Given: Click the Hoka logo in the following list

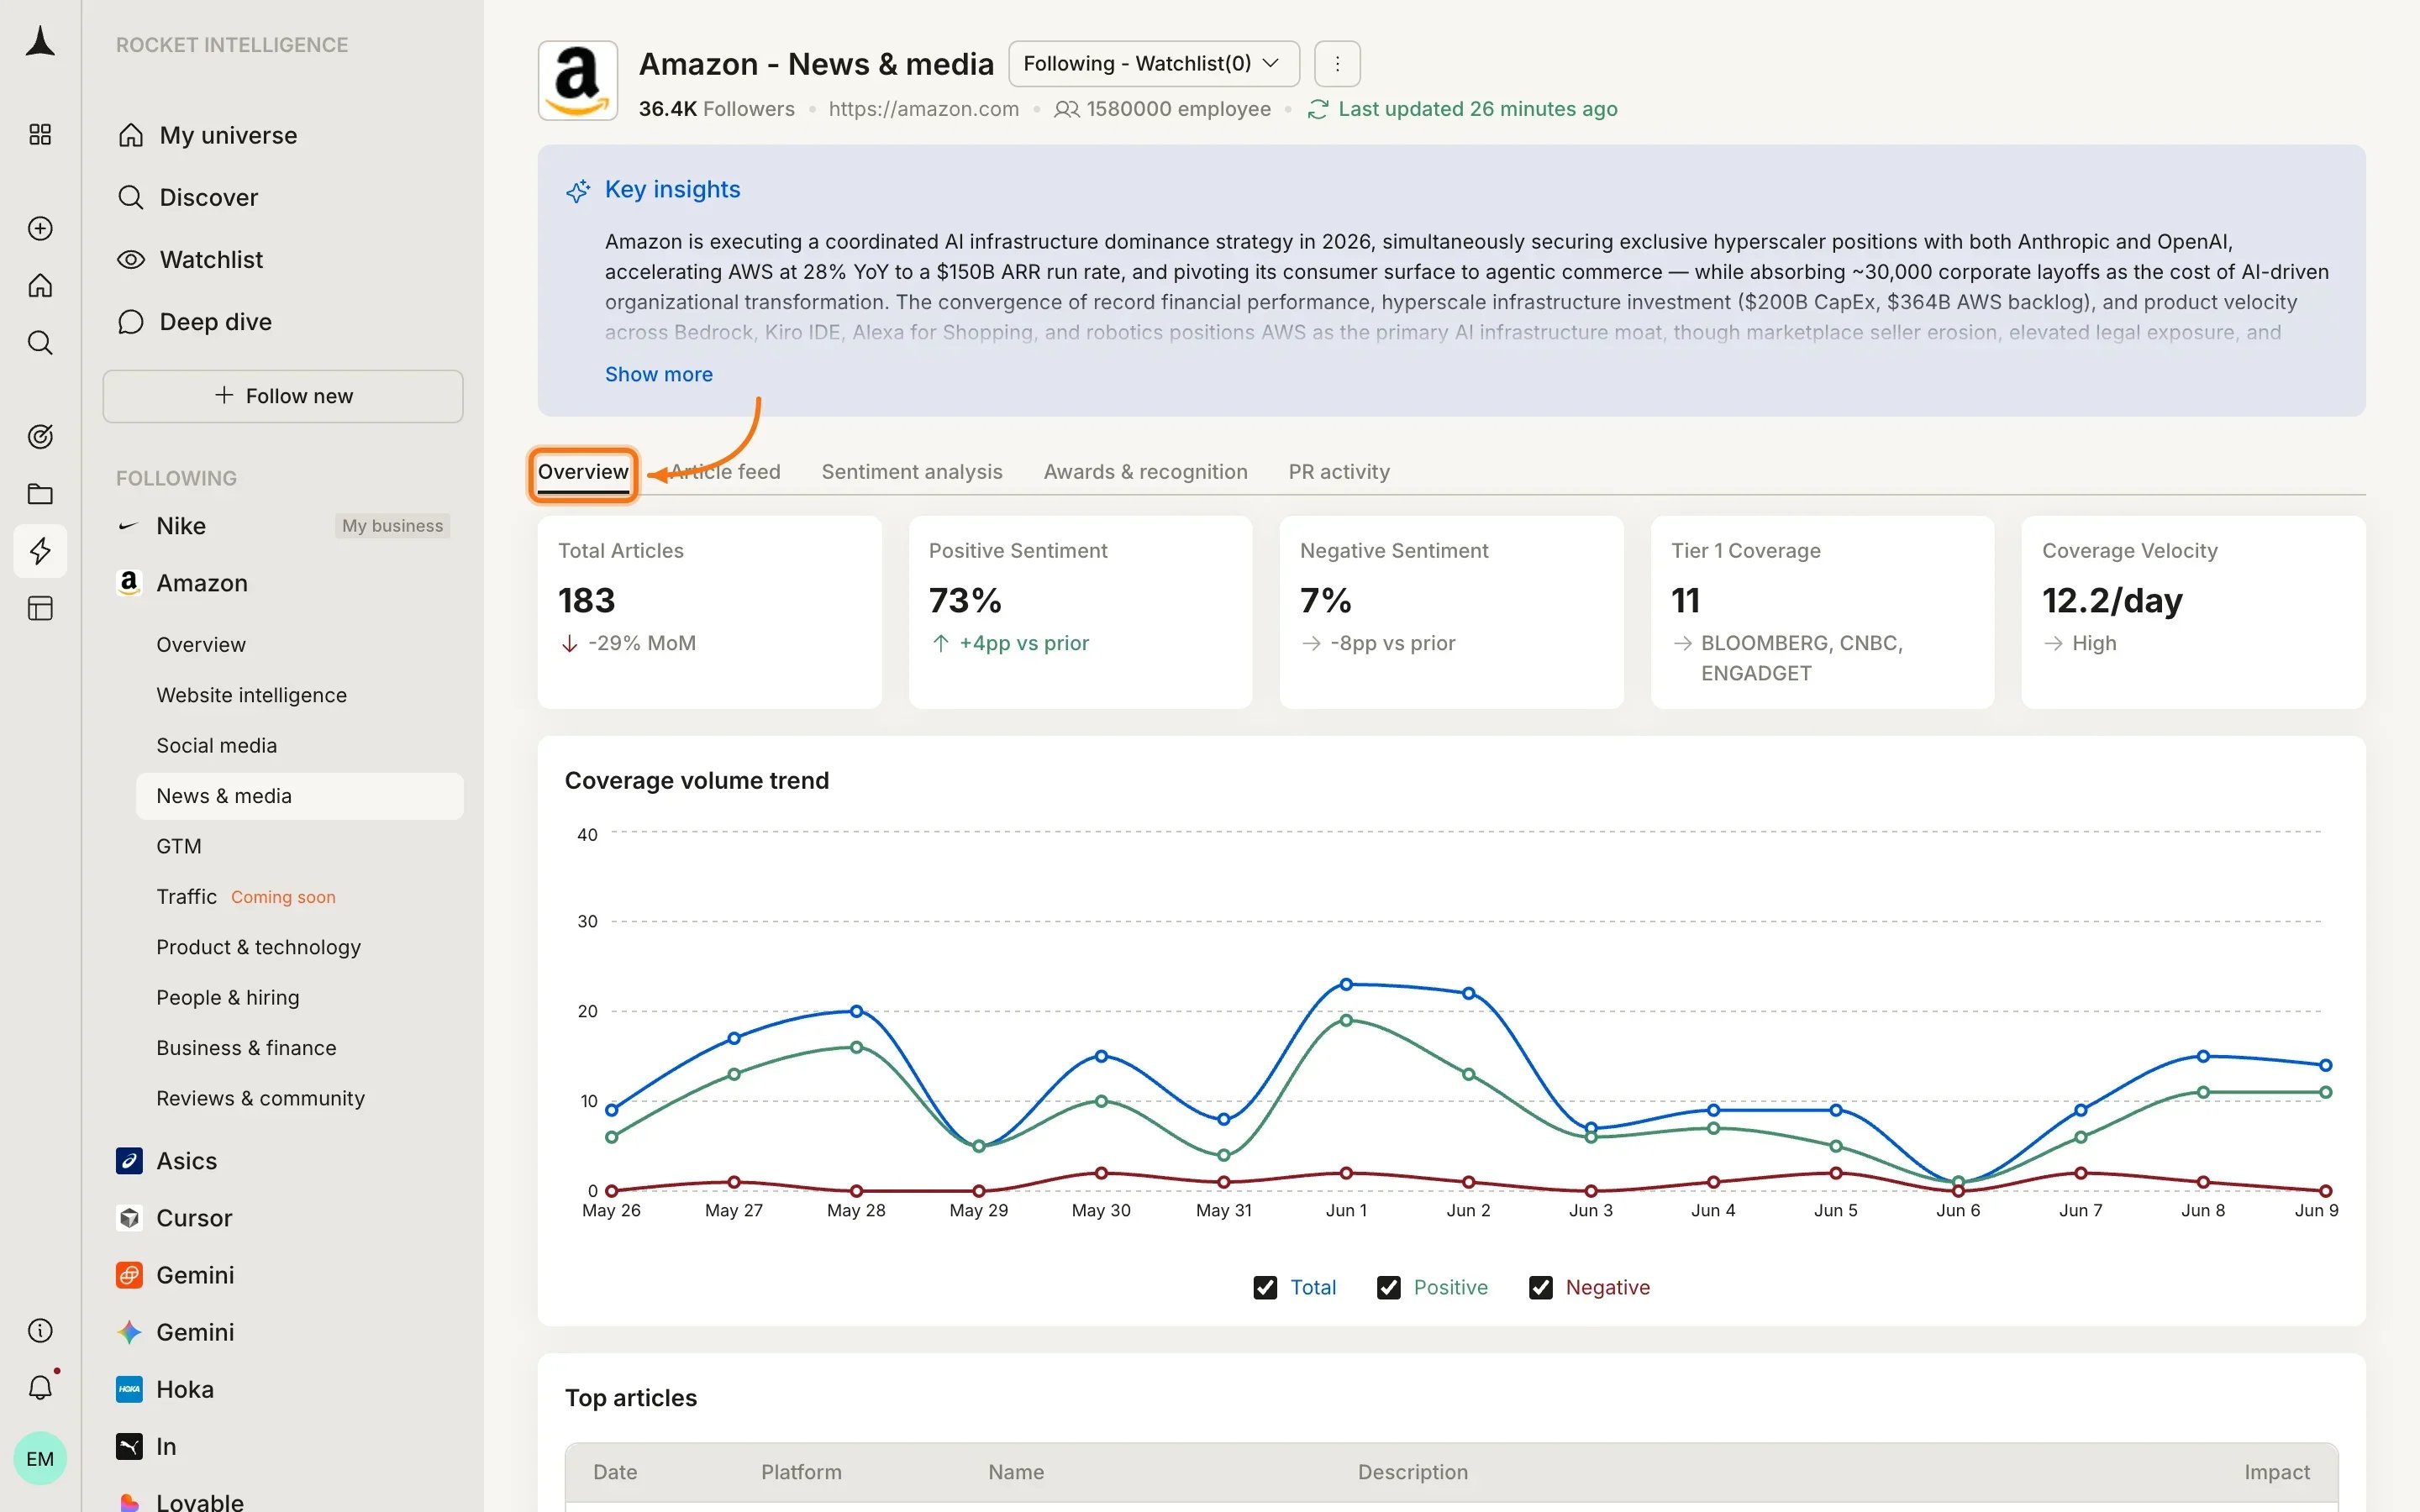Looking at the screenshot, I should pos(129,1389).
